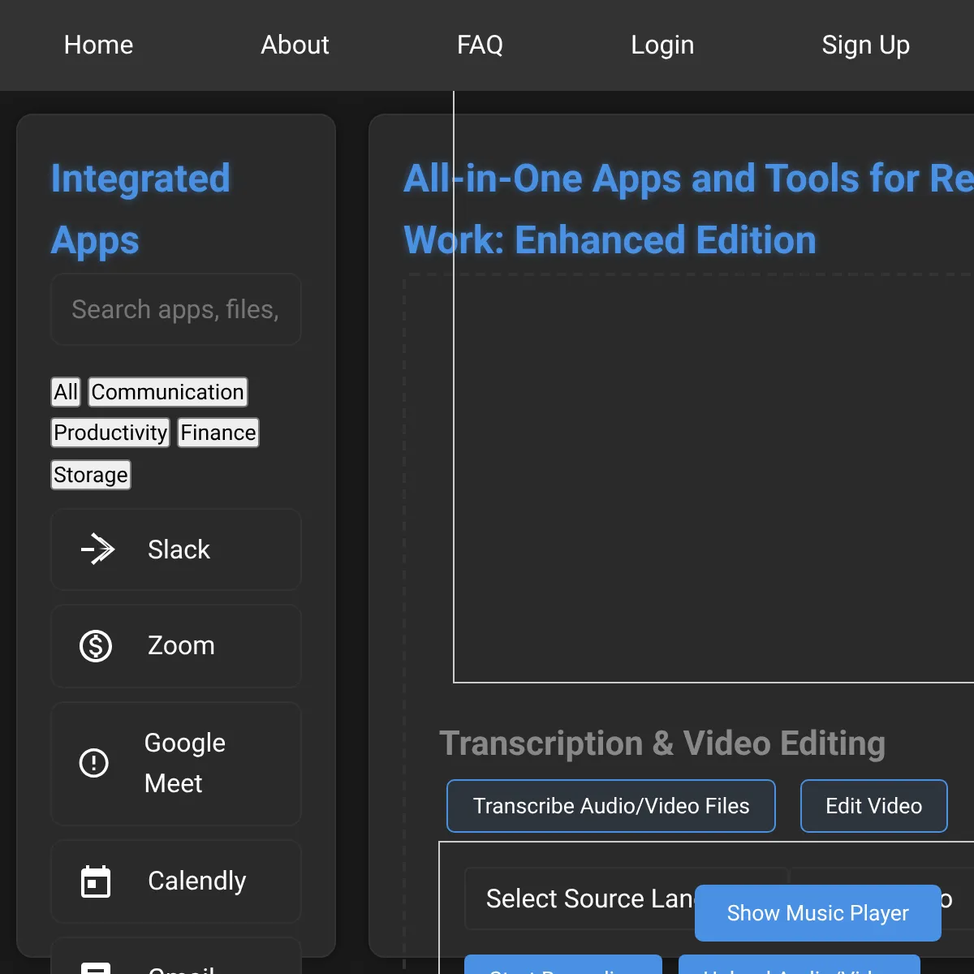Click the Google Meet alert icon
This screenshot has height=974, width=974.
click(x=94, y=763)
